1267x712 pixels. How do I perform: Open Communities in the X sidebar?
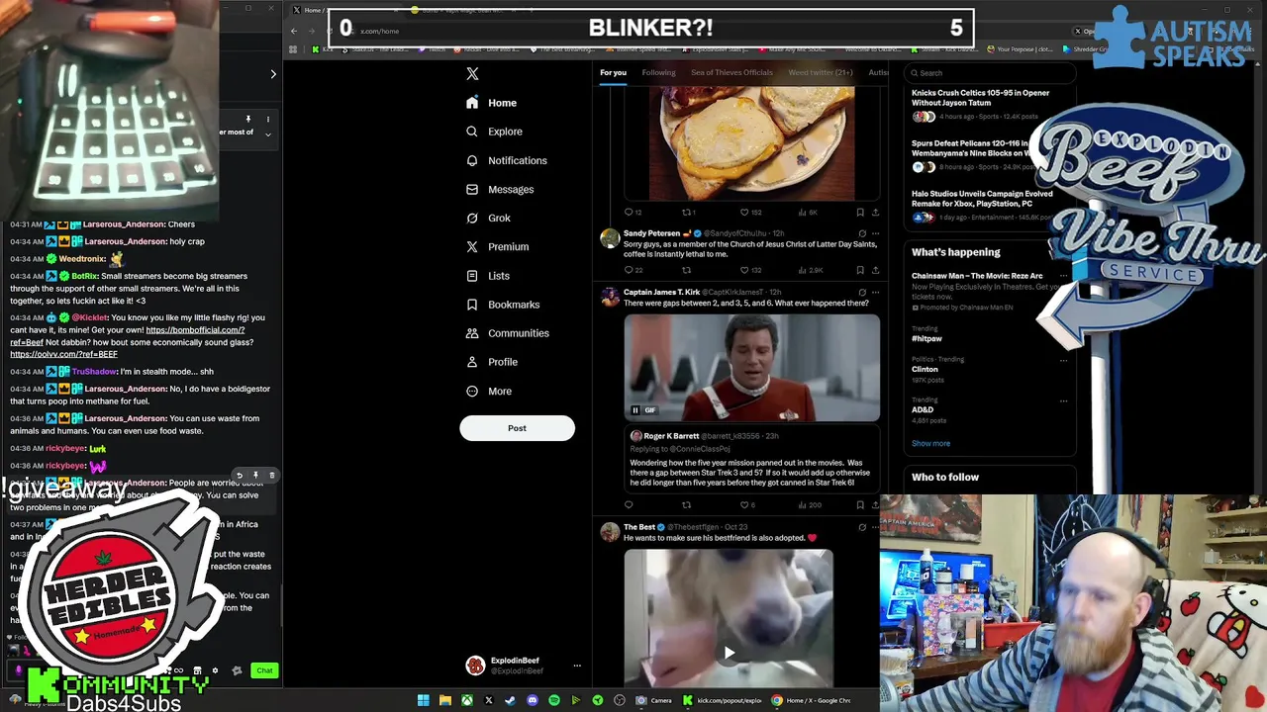507,333
